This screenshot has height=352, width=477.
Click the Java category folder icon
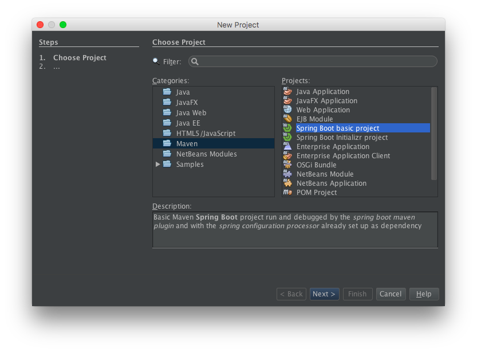167,92
